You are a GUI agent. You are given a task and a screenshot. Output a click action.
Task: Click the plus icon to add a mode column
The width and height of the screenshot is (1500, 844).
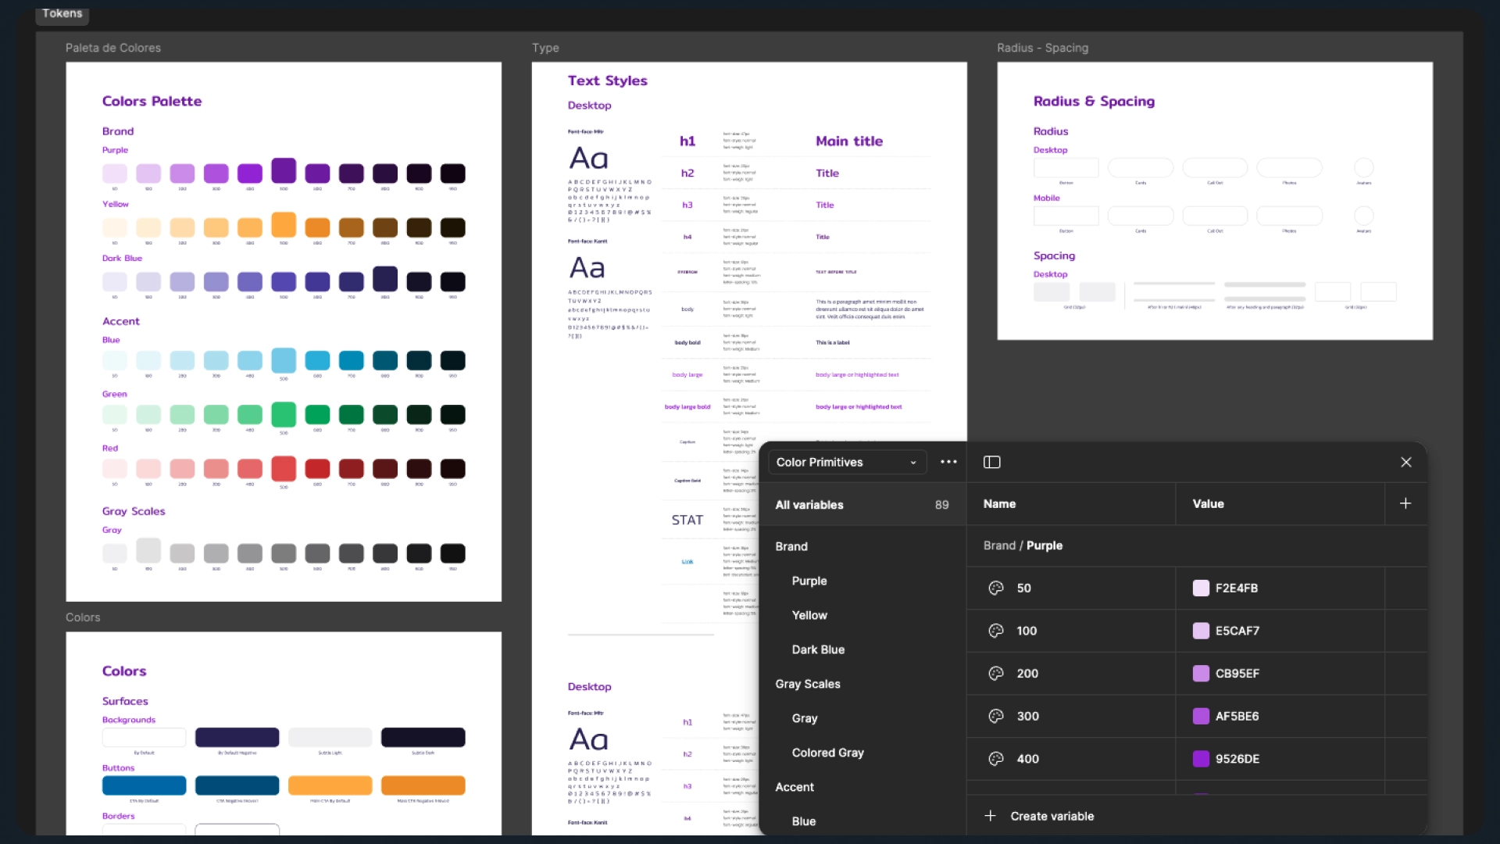pos(1405,503)
